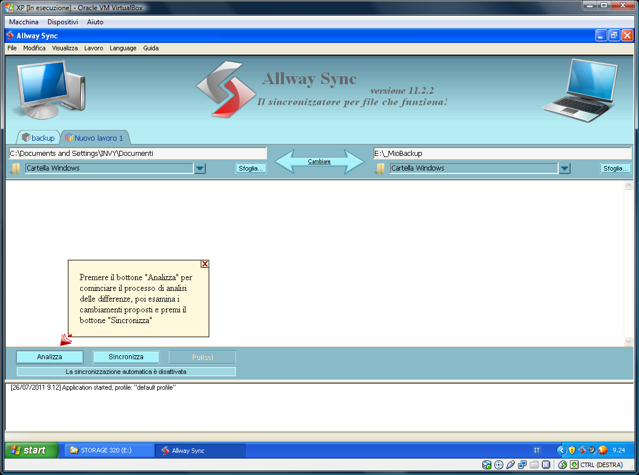The image size is (639, 475).
Task: Restore down the Allway Sync window
Action: pos(614,36)
